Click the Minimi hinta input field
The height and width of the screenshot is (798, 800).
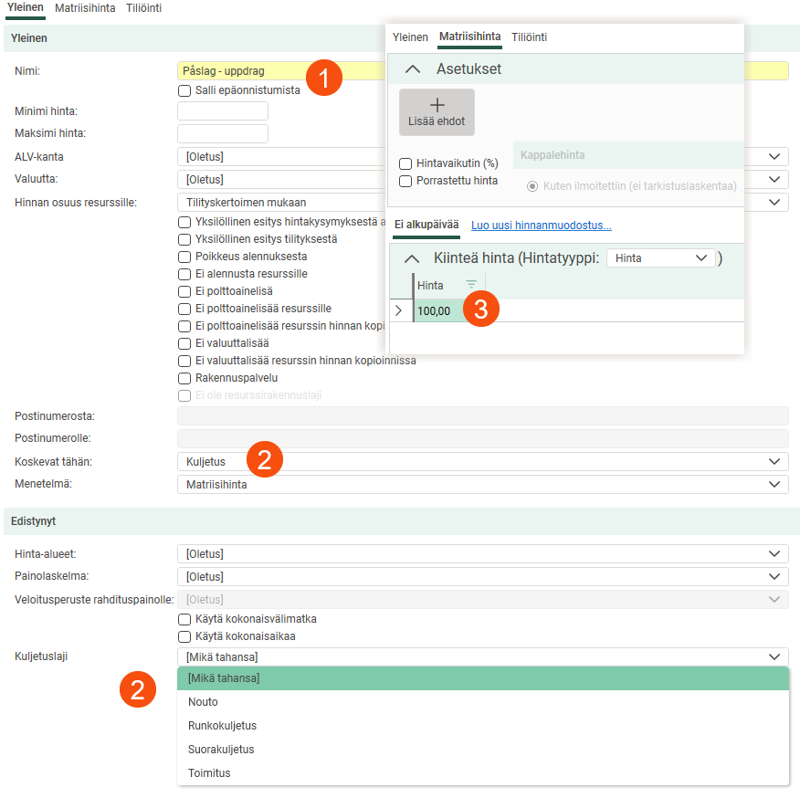(x=222, y=111)
